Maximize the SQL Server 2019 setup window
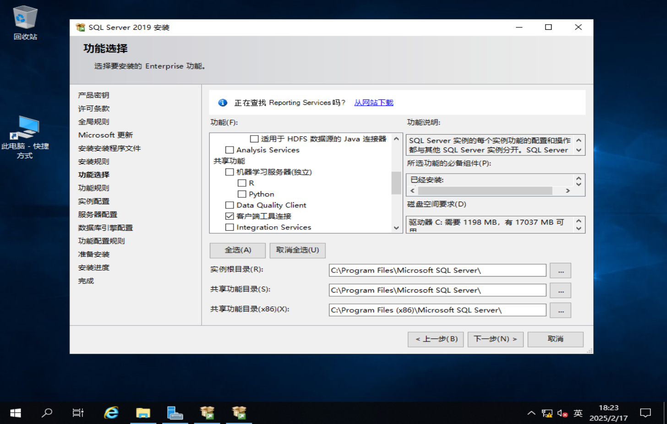The image size is (667, 424). [548, 27]
